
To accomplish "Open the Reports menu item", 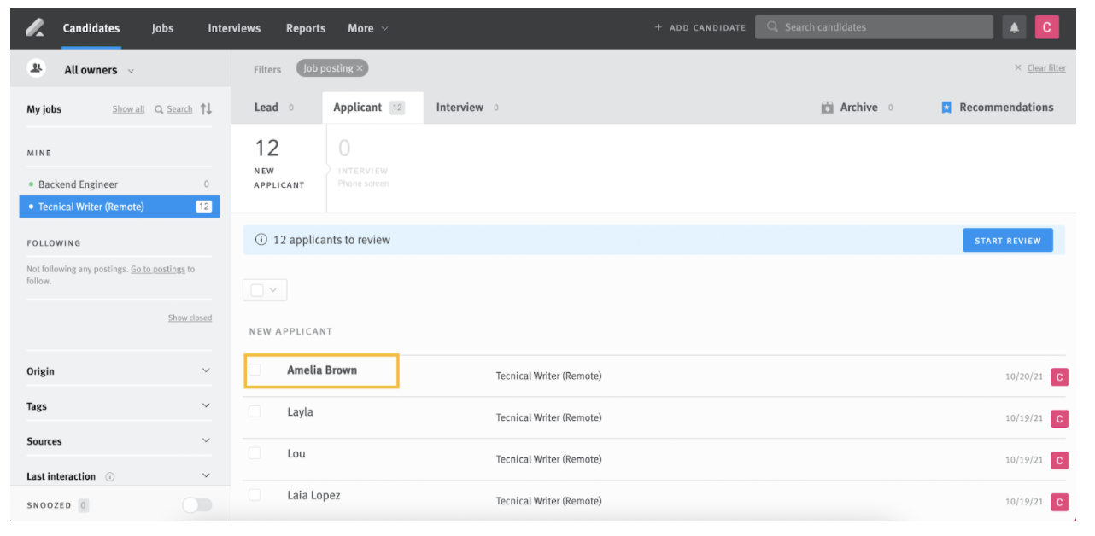I will pyautogui.click(x=305, y=28).
